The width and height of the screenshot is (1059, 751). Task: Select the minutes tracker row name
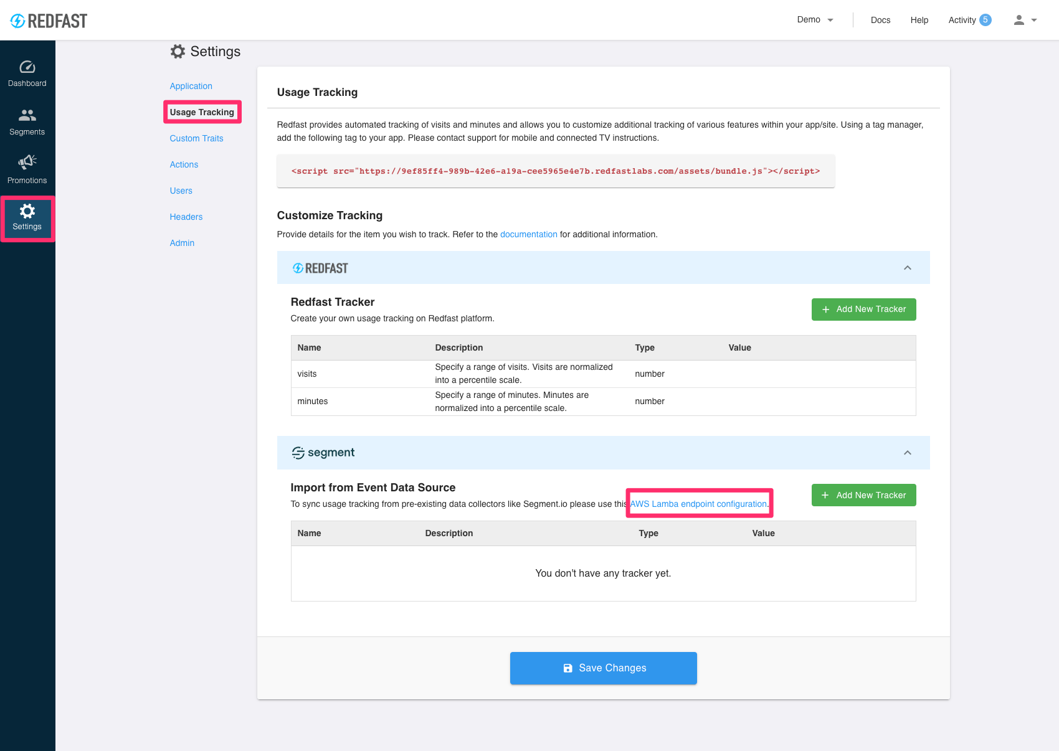(x=312, y=401)
